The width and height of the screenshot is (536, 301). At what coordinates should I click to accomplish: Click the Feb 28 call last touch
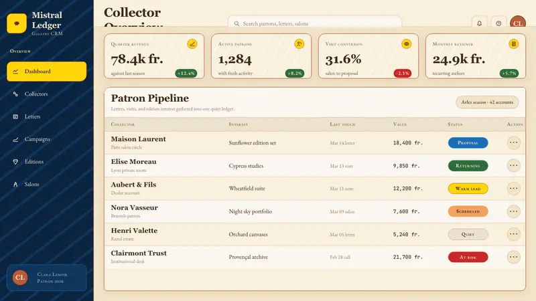coord(340,258)
